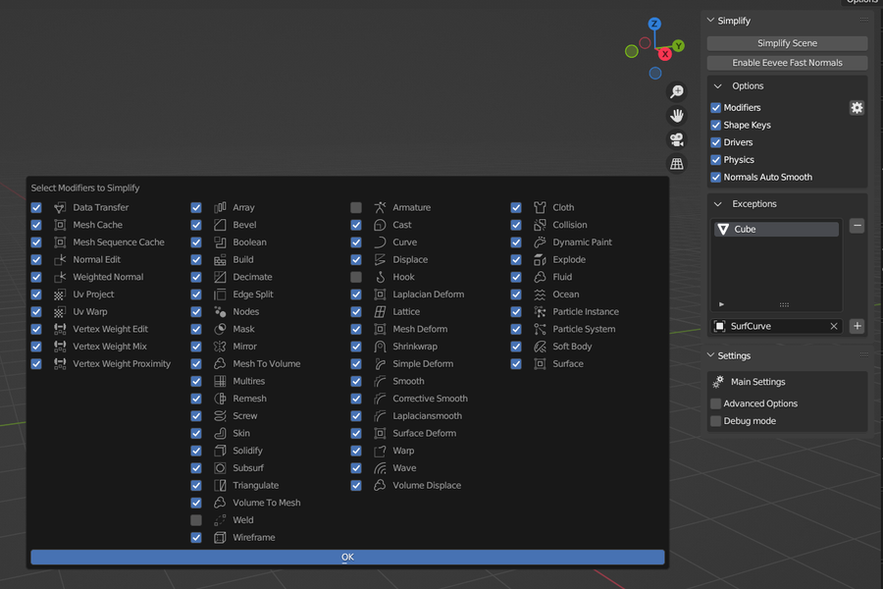Collapse the Settings panel
This screenshot has height=589, width=883.
(x=710, y=355)
